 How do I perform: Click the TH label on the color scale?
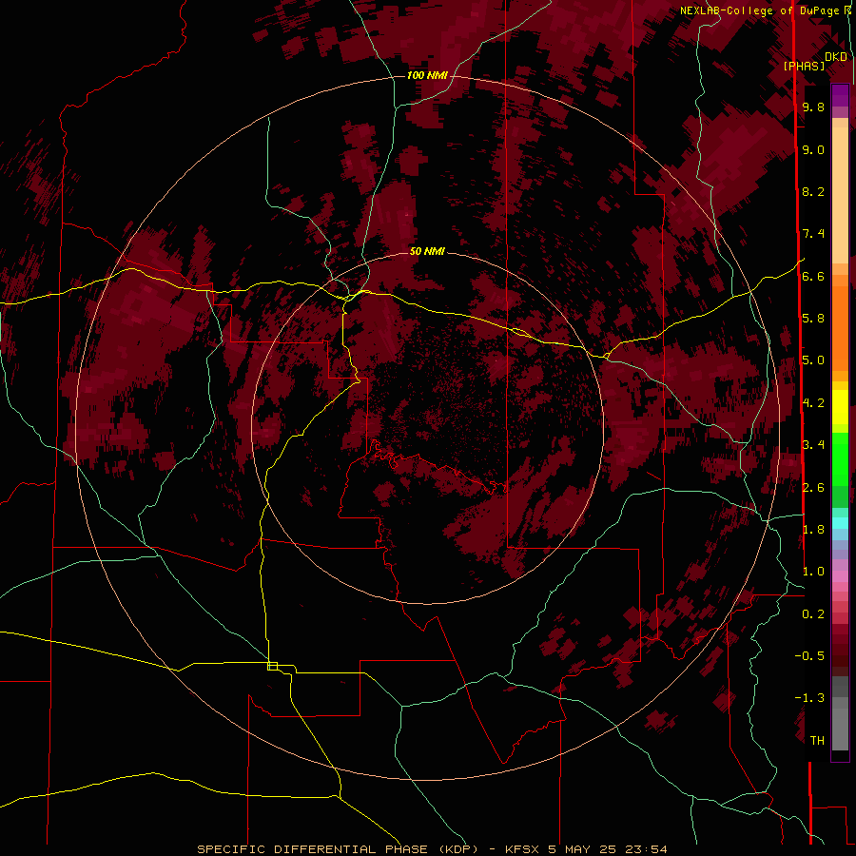click(817, 741)
